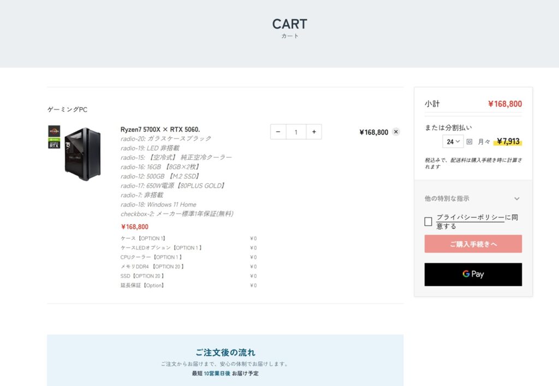Open the gaming PC product thumbnail

(83, 154)
